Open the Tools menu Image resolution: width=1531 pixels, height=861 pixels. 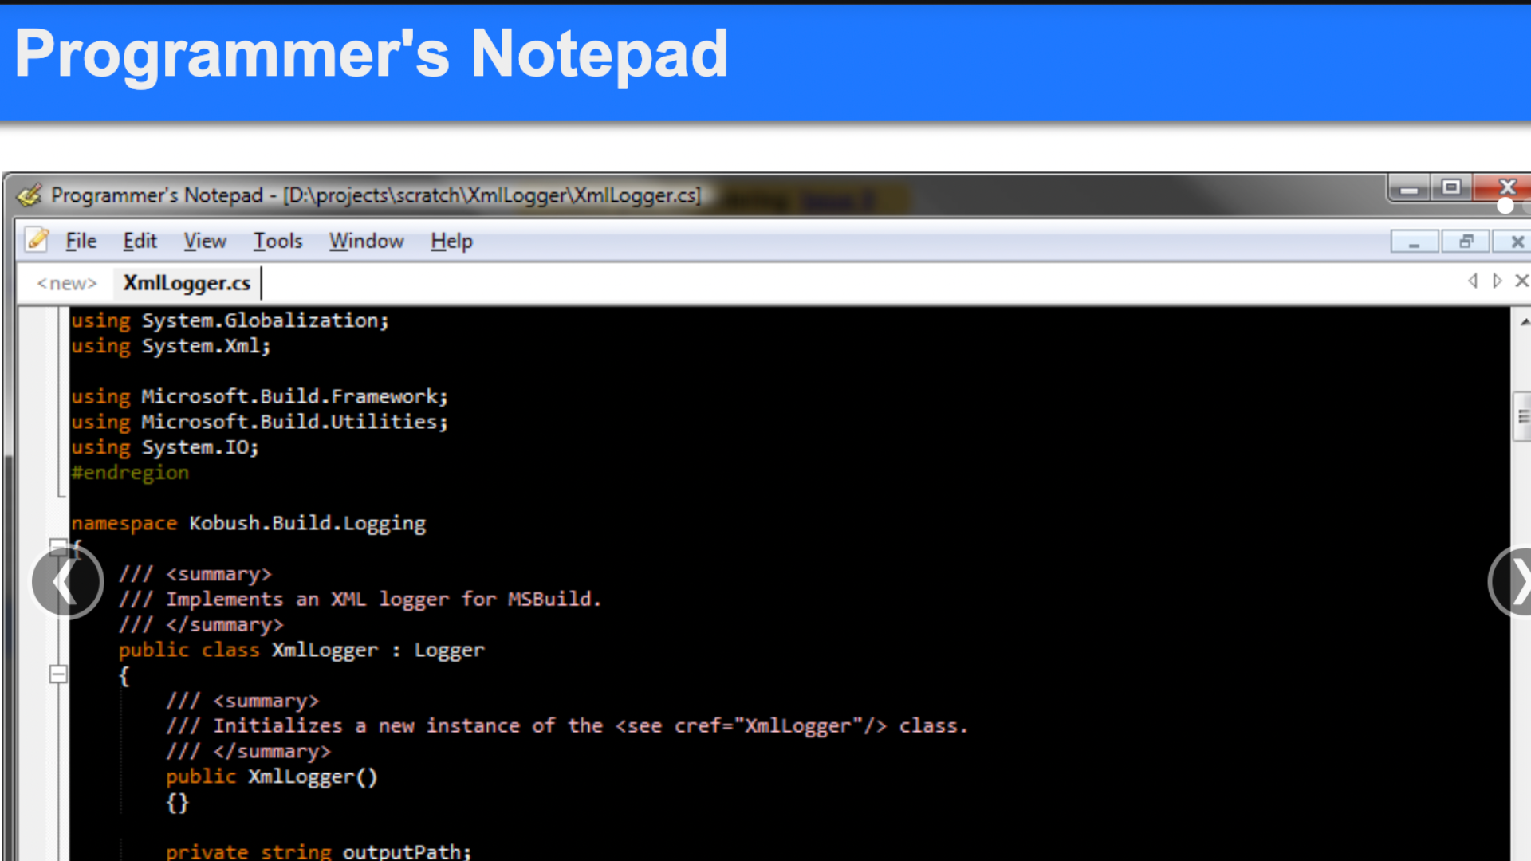pyautogui.click(x=277, y=241)
